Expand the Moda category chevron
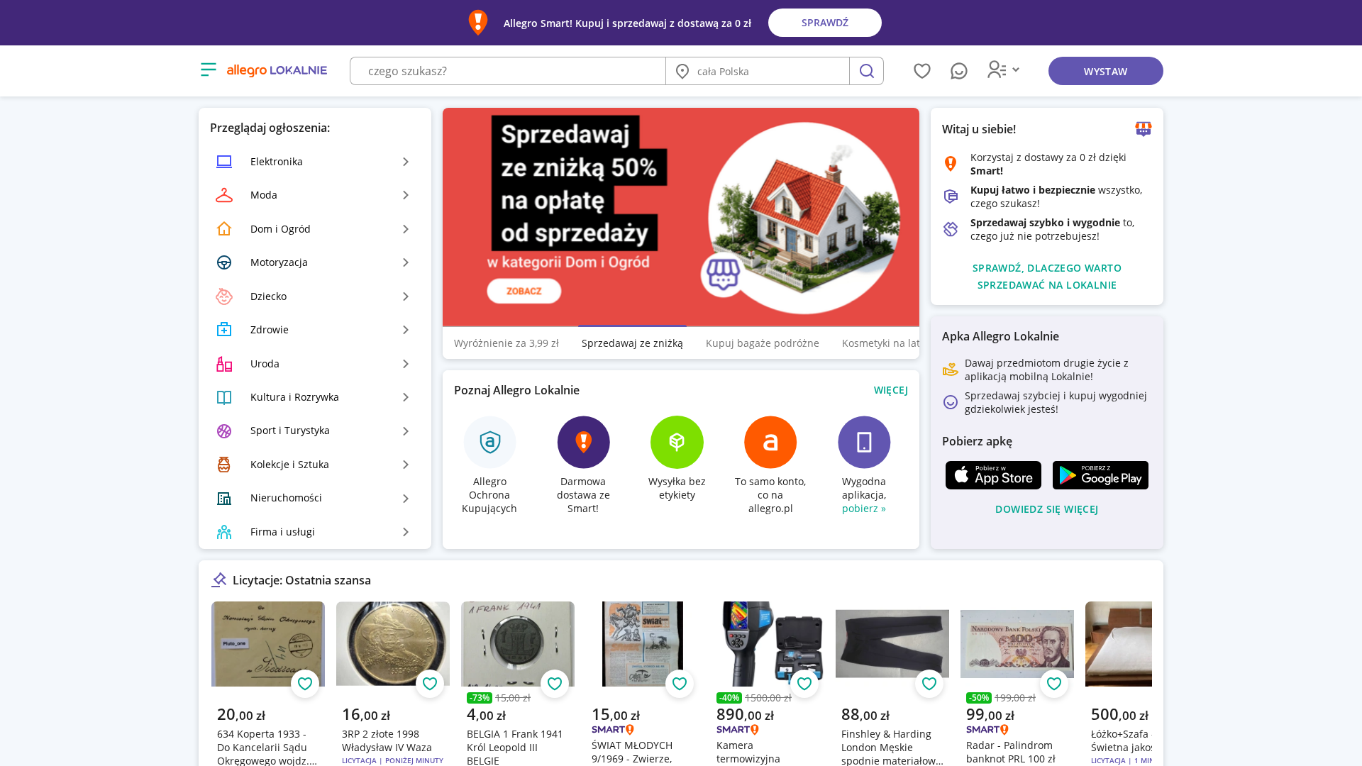Image resolution: width=1362 pixels, height=766 pixels. [x=406, y=195]
